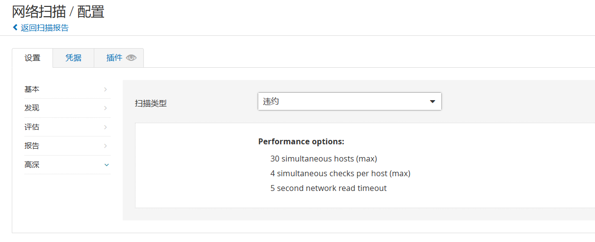Select 报告 in the settings sidebar

[67, 146]
